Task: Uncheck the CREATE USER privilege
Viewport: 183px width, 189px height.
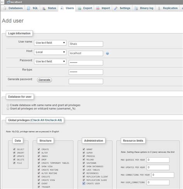Action: point(84,183)
